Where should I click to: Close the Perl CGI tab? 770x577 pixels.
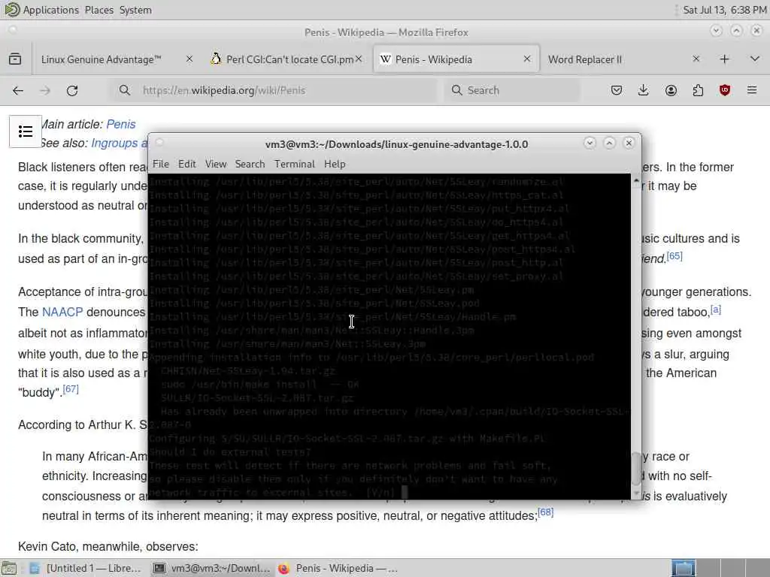coord(359,59)
